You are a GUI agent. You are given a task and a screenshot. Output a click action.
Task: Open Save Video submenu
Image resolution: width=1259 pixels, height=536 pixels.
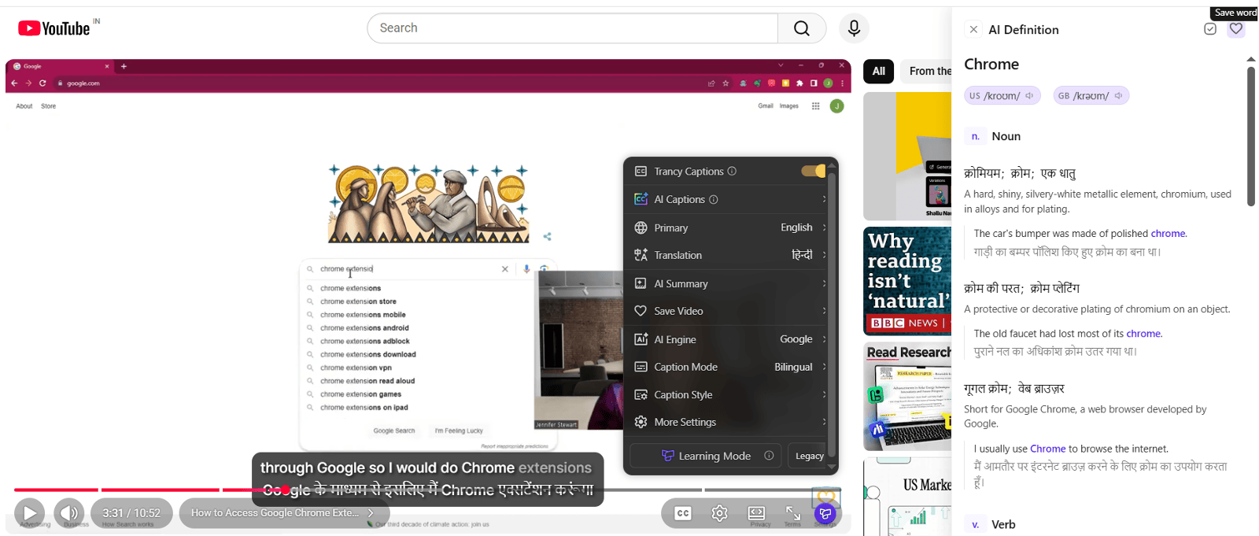(x=729, y=311)
